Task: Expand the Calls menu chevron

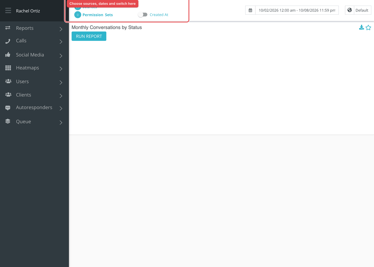Action: click(61, 42)
